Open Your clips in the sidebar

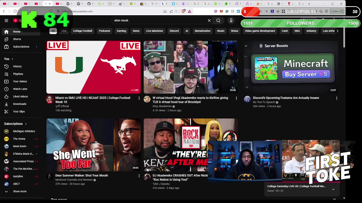(x=21, y=111)
